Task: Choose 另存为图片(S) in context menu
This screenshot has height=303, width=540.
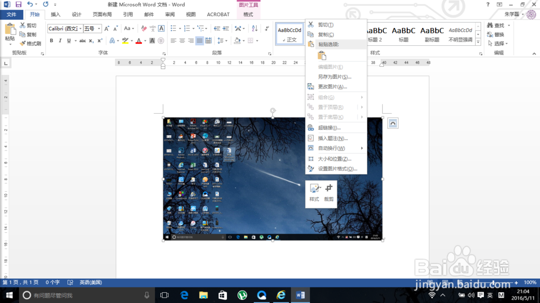Action: point(336,77)
